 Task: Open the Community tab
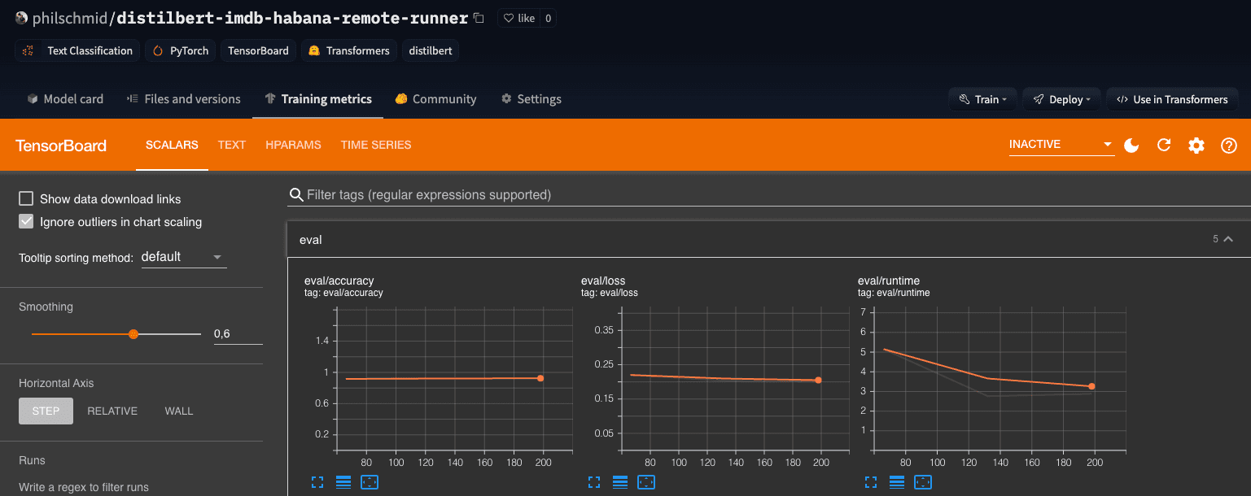(435, 99)
